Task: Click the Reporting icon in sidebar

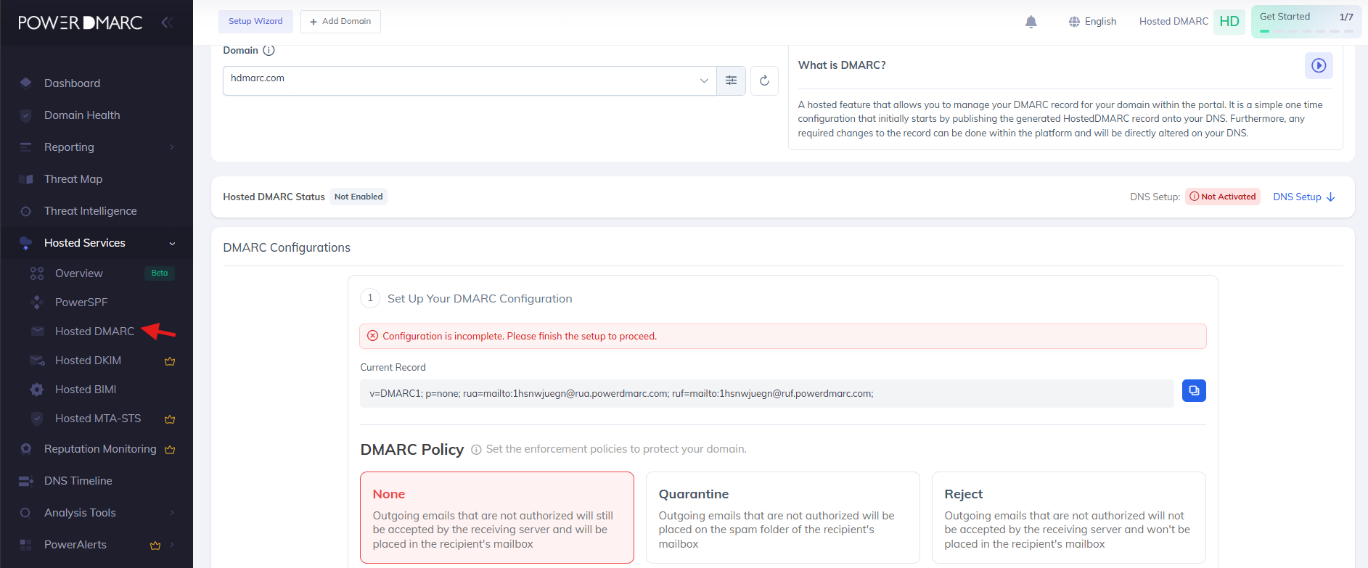Action: coord(26,147)
